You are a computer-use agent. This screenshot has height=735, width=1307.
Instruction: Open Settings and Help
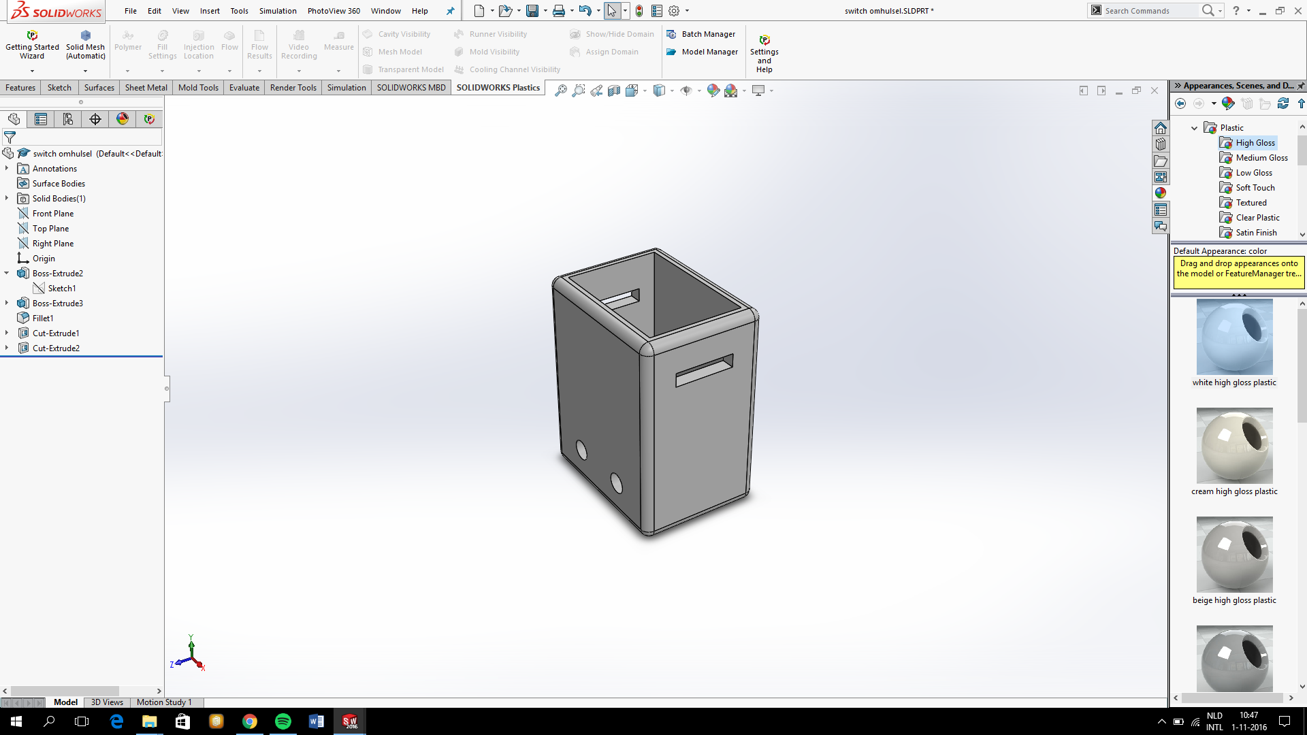[x=764, y=54]
